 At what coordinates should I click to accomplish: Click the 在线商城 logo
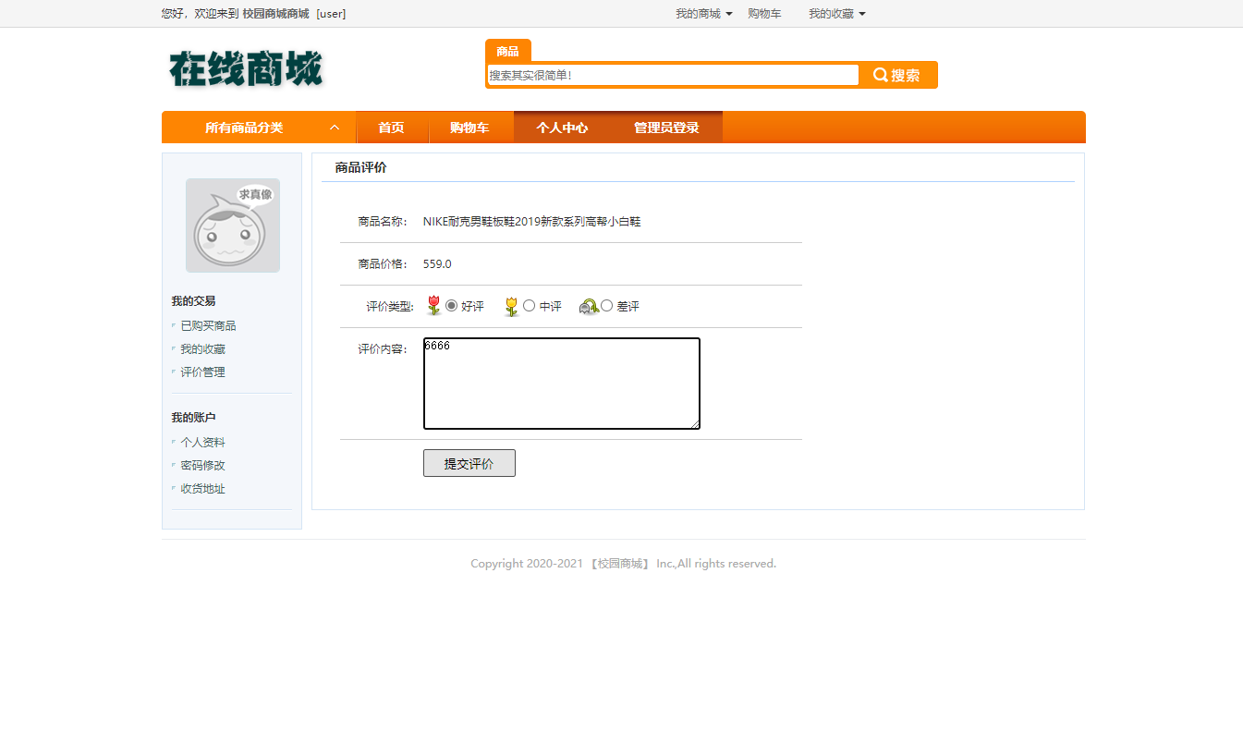(x=244, y=68)
